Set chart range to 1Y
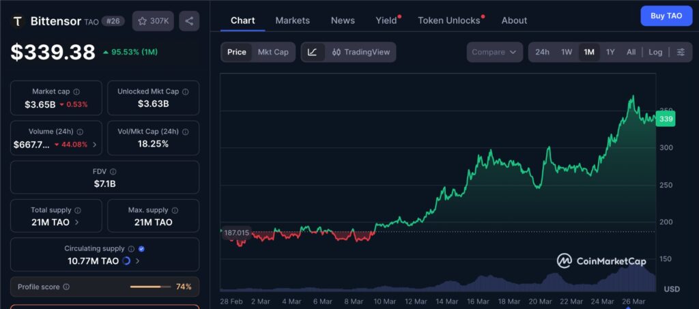The image size is (699, 309). pos(610,52)
